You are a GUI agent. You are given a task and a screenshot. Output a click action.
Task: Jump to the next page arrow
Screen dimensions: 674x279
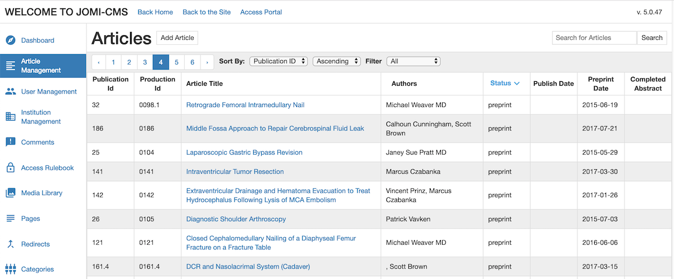[207, 62]
